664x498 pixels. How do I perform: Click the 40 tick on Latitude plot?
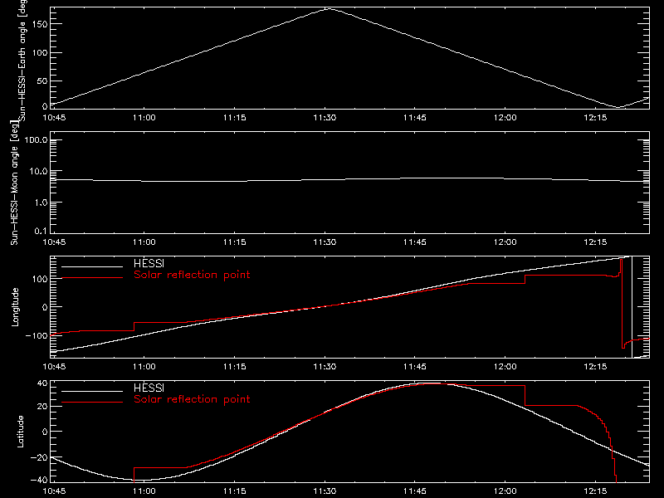[x=42, y=383]
